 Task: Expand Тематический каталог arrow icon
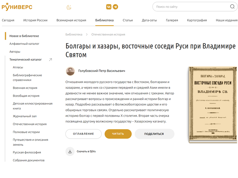click(51, 60)
